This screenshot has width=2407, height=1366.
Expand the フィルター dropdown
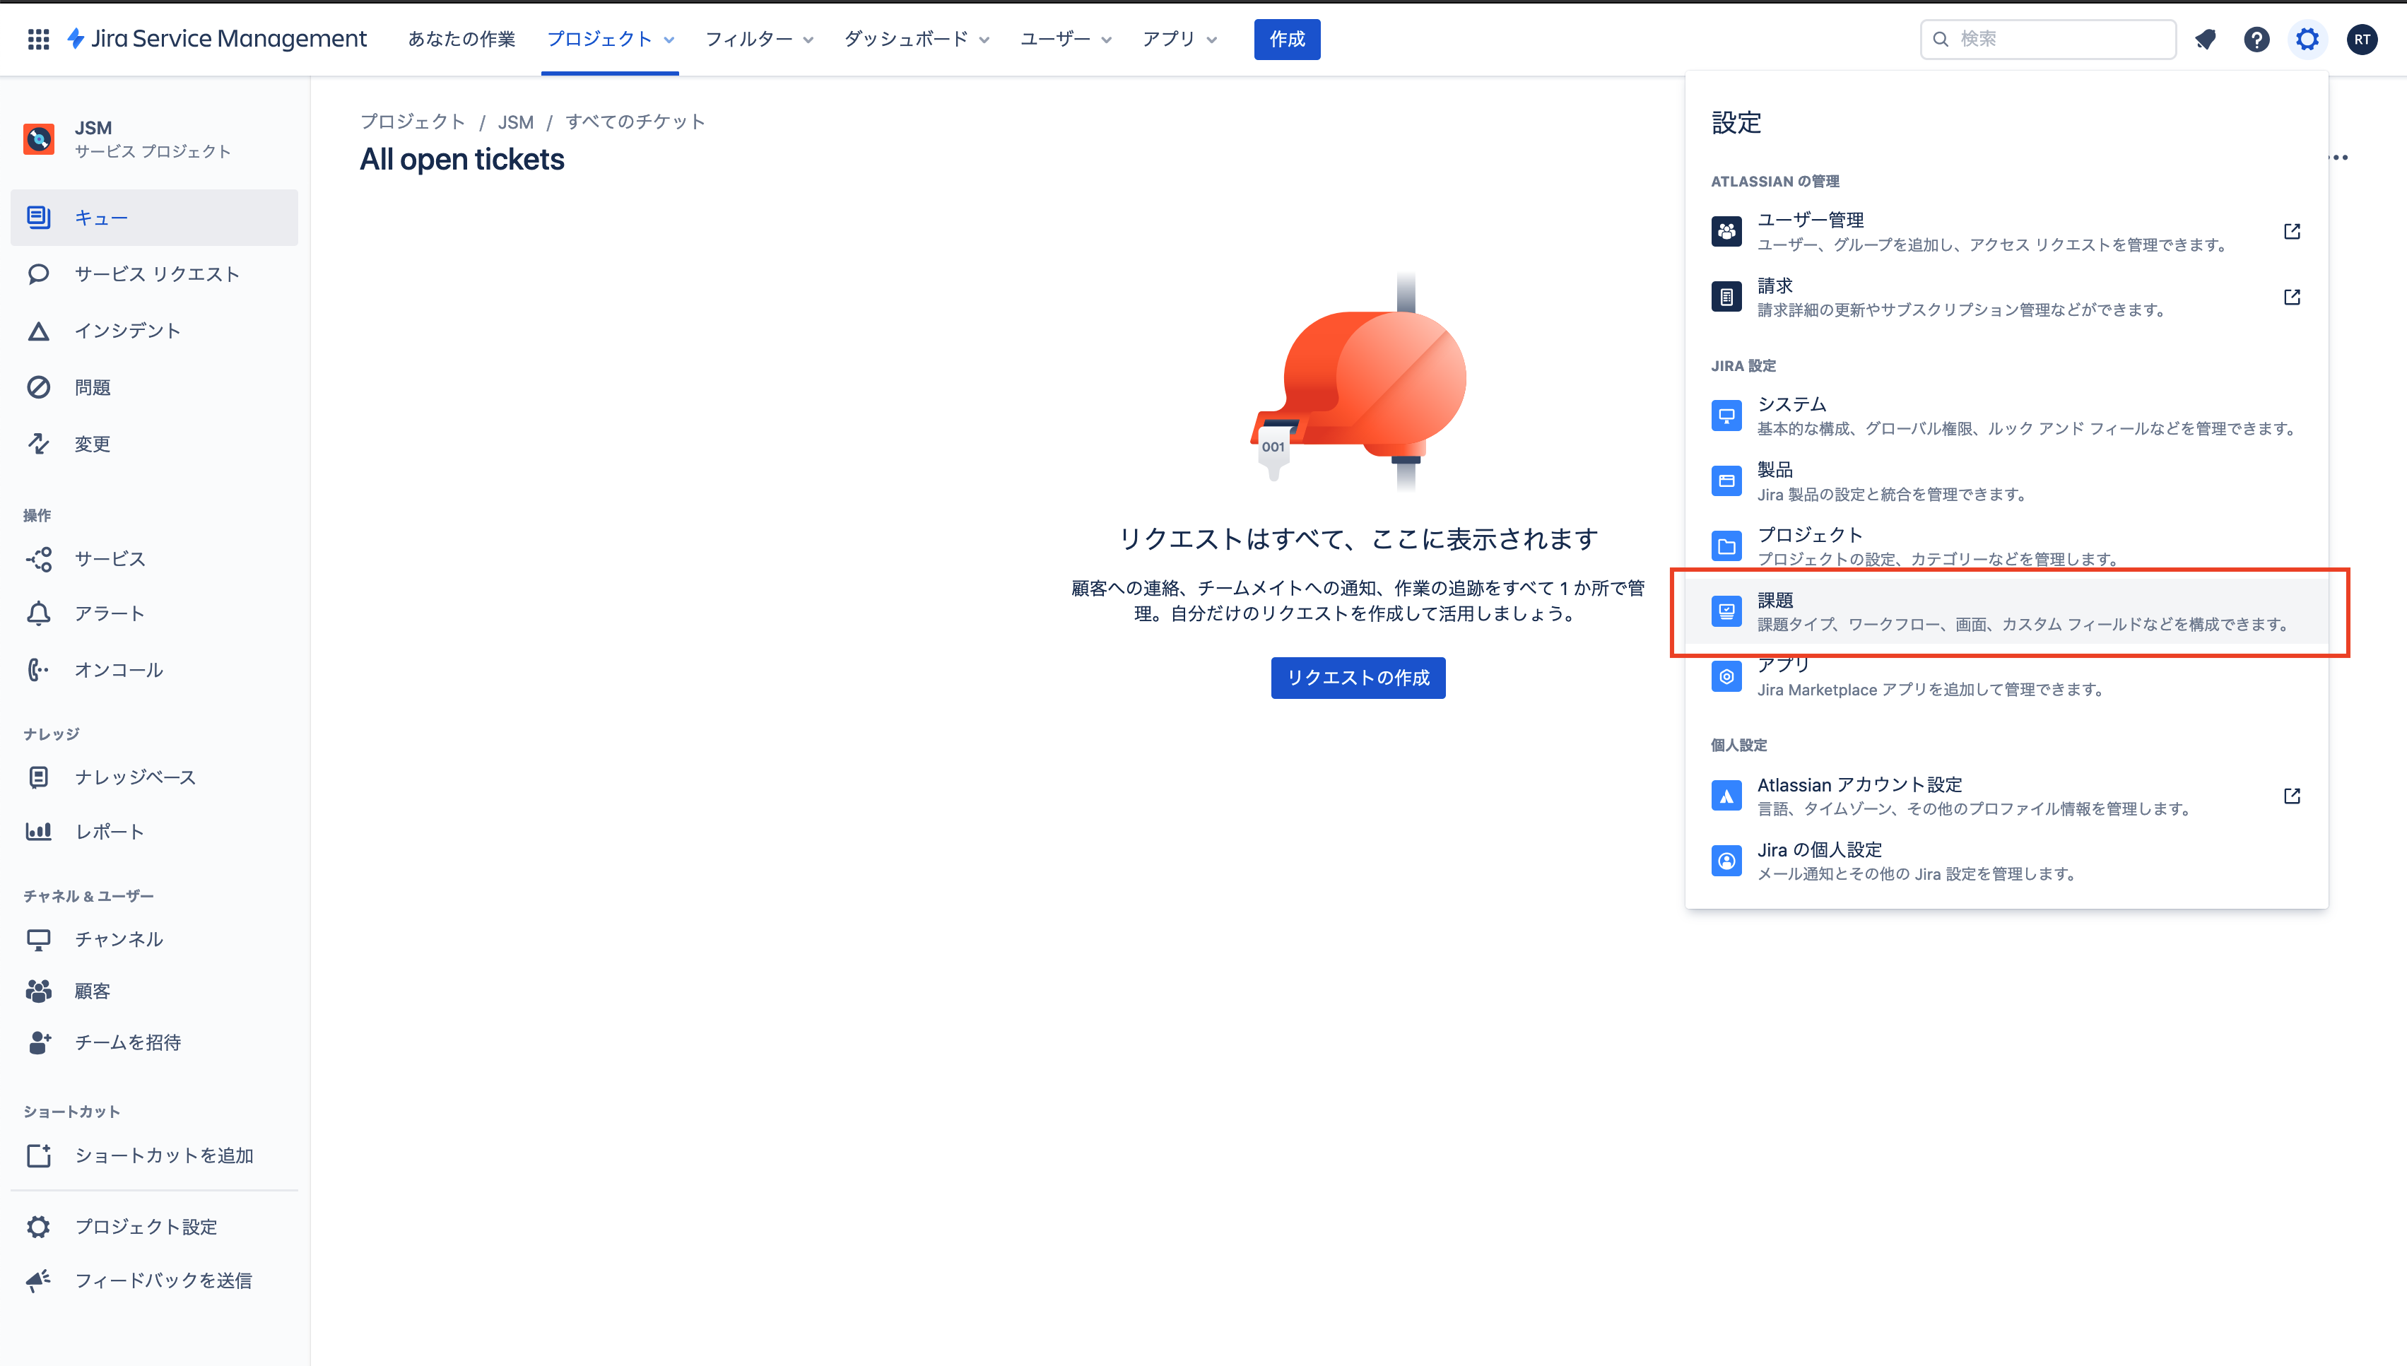pos(759,40)
